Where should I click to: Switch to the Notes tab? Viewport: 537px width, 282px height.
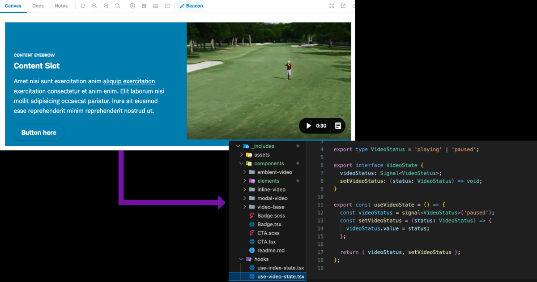coord(61,6)
